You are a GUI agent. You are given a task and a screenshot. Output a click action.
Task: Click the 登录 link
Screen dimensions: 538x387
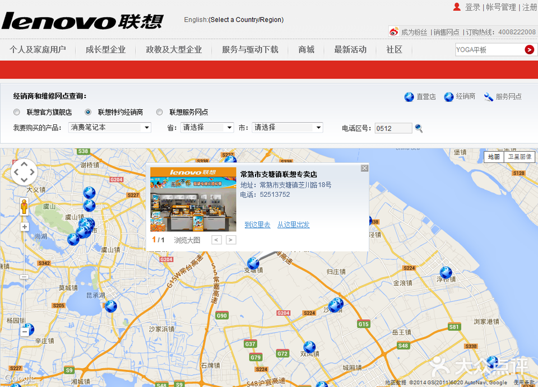[x=472, y=7]
